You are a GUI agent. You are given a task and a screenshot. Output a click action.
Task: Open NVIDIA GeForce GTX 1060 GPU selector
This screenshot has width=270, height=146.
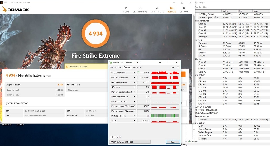[x=130, y=142]
